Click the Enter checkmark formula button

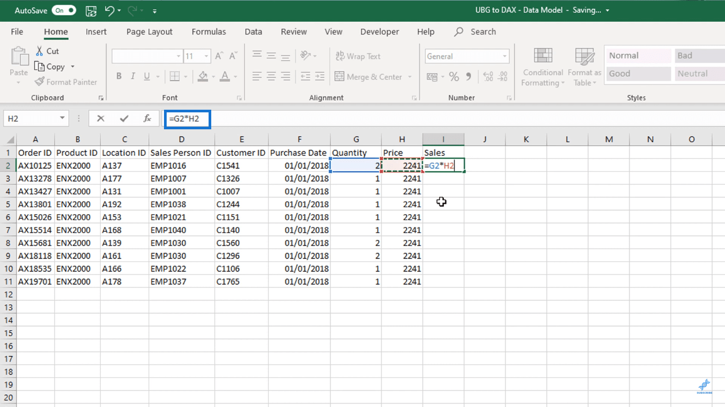[x=124, y=119]
